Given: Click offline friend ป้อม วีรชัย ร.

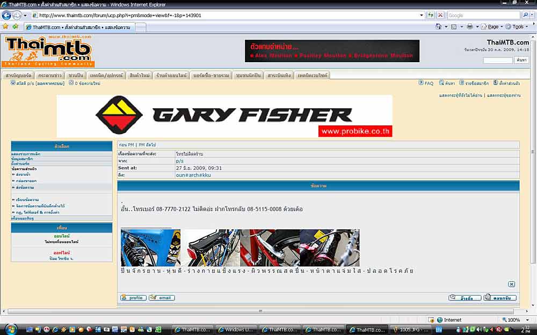Looking at the screenshot, I should tap(61, 258).
